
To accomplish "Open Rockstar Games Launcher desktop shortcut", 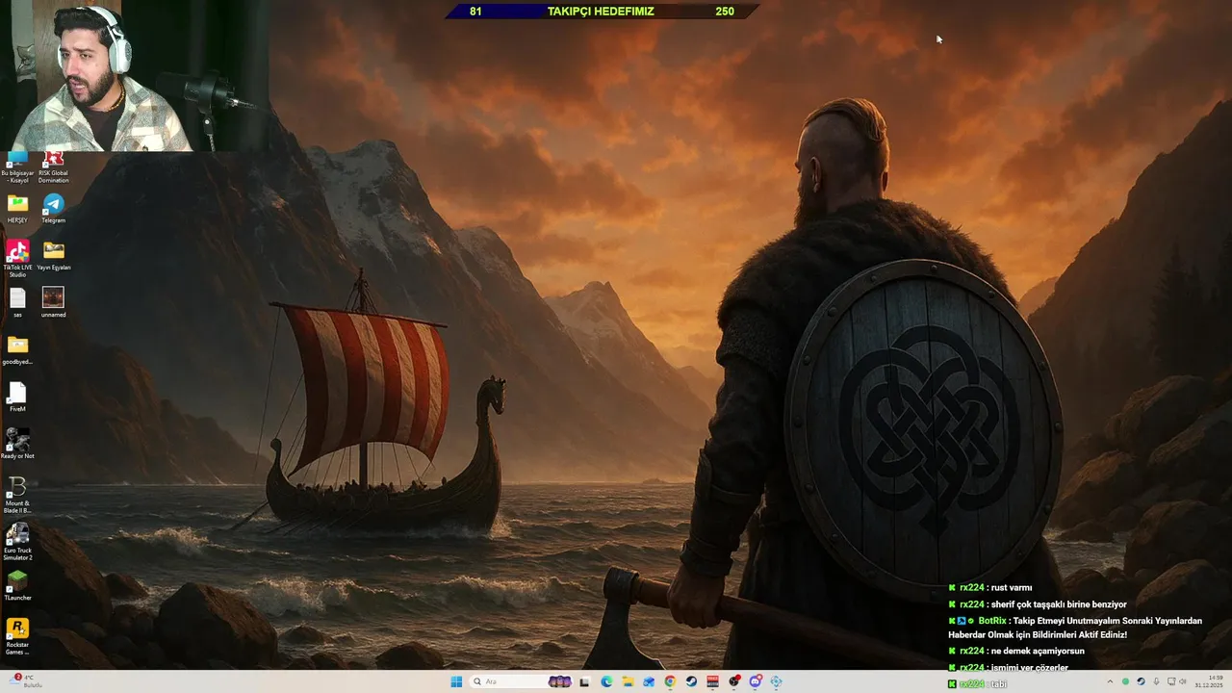I will pyautogui.click(x=17, y=636).
